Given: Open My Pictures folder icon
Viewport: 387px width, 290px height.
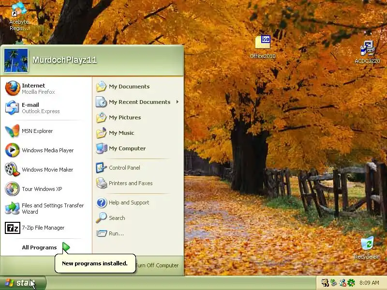Looking at the screenshot, I should (101, 117).
